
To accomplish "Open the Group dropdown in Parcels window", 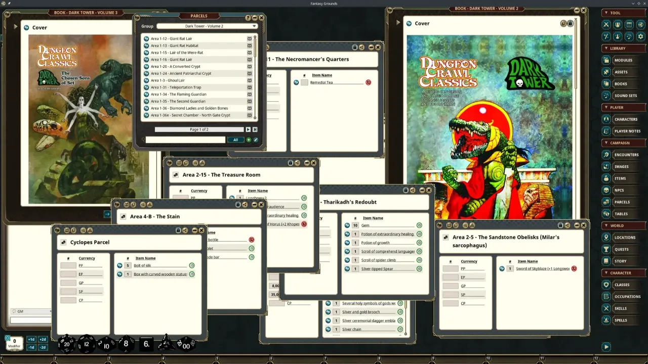I will click(207, 26).
